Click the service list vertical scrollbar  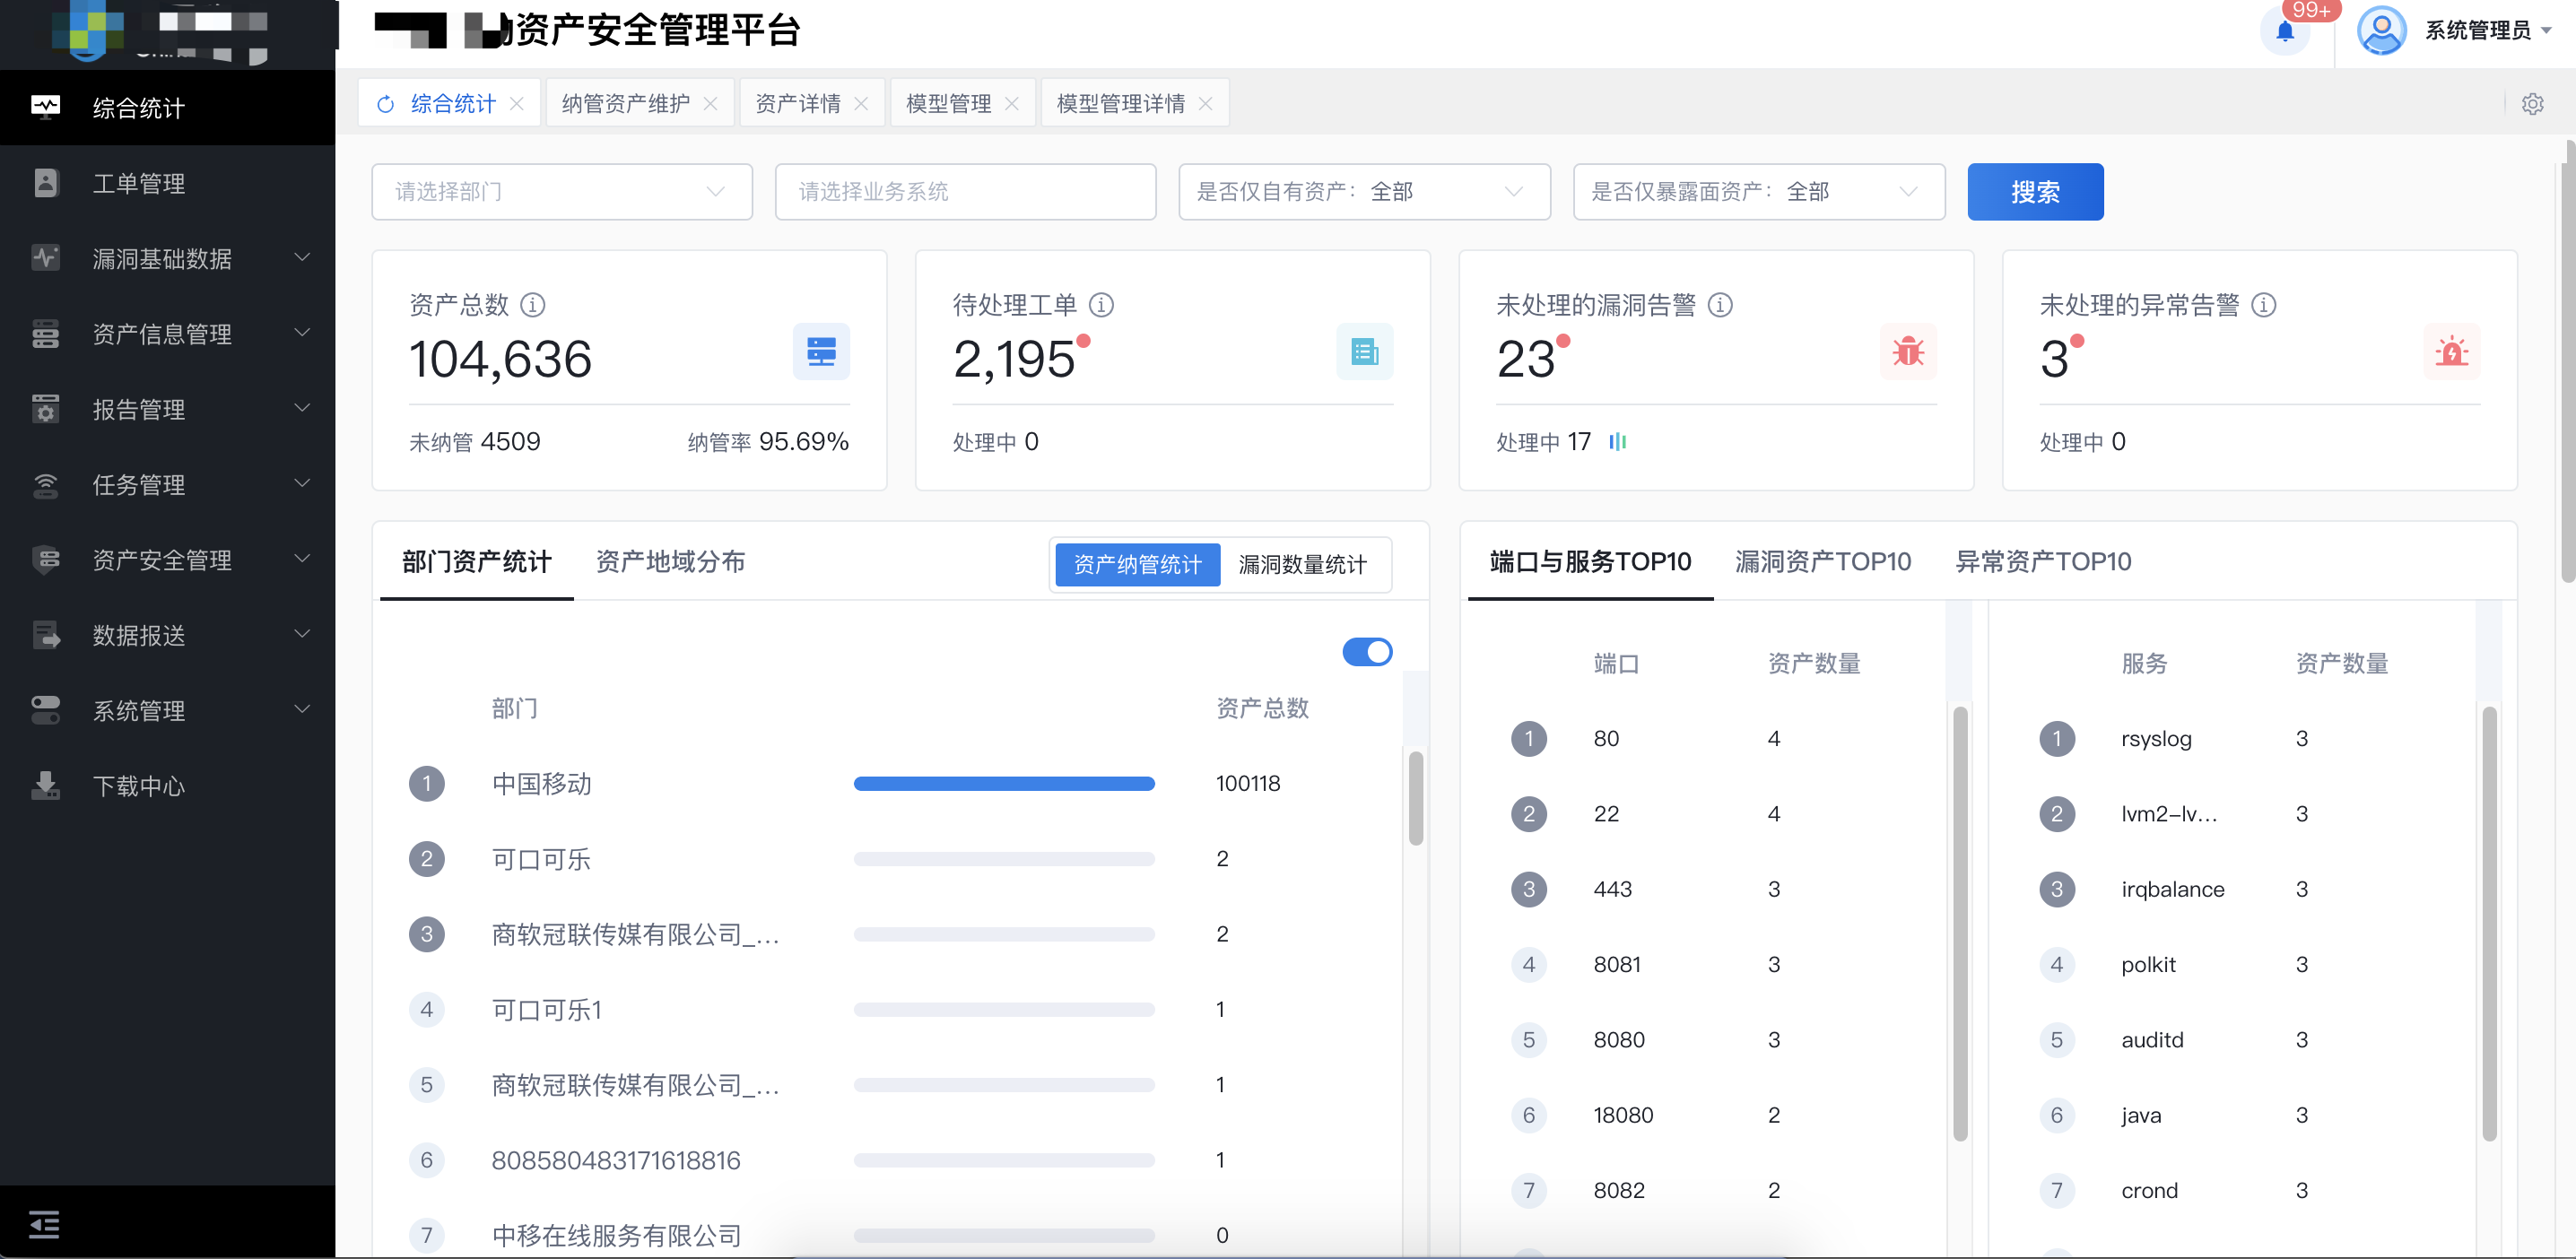coord(2489,924)
